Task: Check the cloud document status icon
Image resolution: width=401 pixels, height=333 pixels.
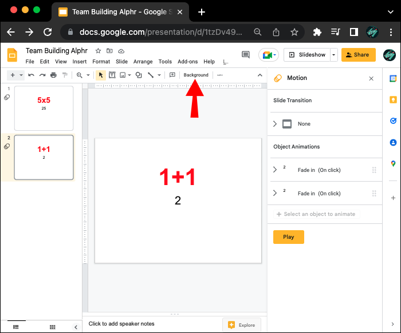Action: [x=121, y=51]
